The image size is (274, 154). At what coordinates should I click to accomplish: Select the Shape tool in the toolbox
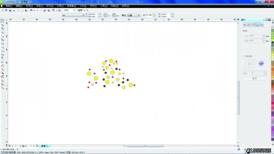[x=2, y=25]
